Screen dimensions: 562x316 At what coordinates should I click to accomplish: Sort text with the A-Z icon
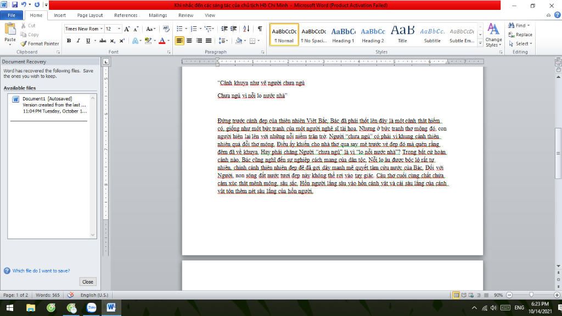246,29
